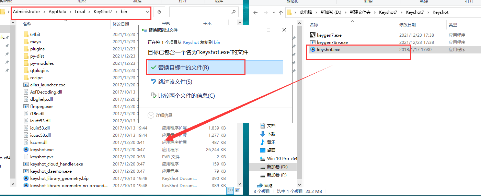
Task: Select dbghelp.dll file name
Action: 42,99
